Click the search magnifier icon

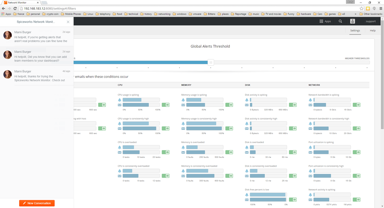click(340, 21)
